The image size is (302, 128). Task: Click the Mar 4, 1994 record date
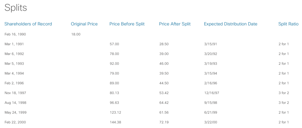pyautogui.click(x=14, y=74)
